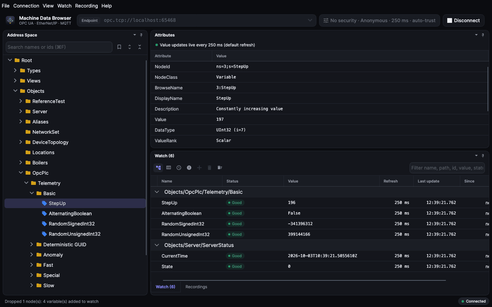Toggle grouped tree view in Watch toolbar

tap(158, 167)
